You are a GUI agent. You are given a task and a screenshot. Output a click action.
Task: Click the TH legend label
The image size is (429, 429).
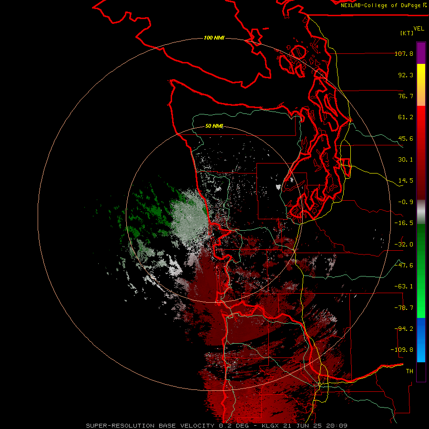(x=409, y=371)
